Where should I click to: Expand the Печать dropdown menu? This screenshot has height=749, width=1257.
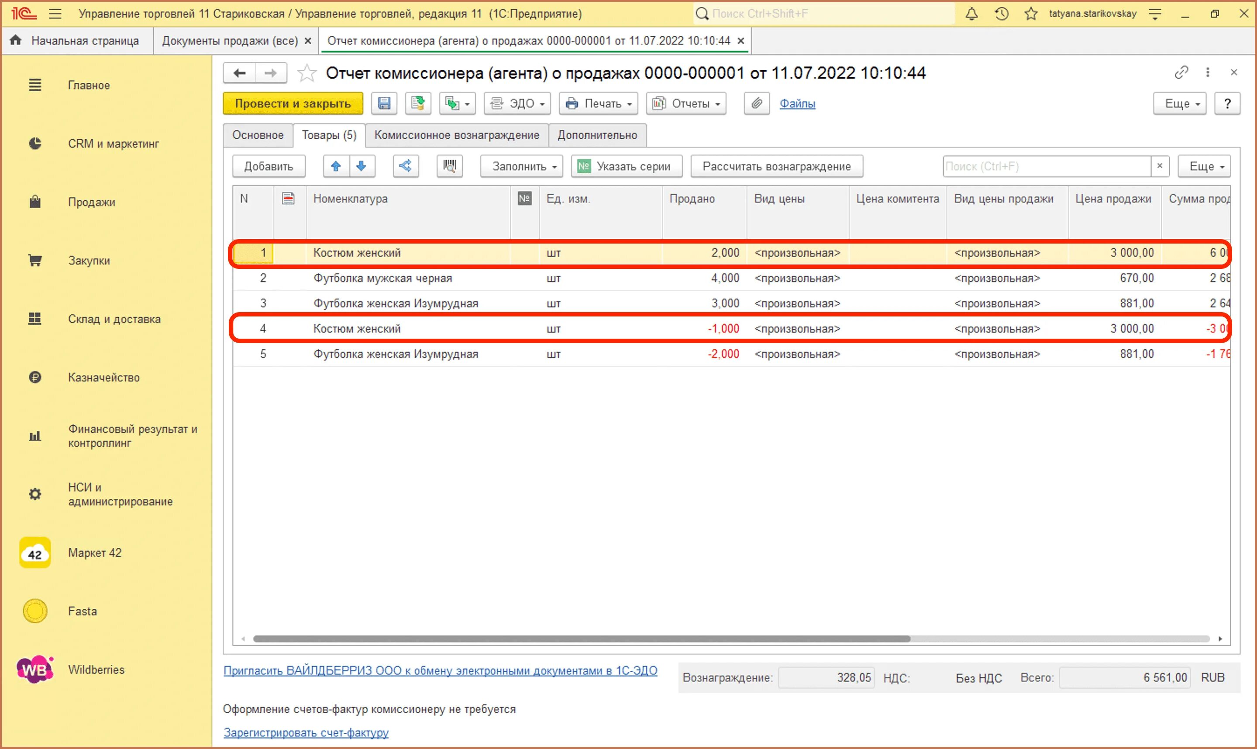pos(599,103)
